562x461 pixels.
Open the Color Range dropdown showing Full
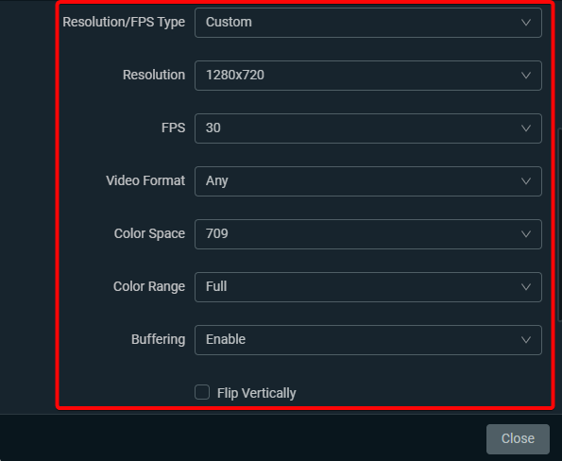[x=368, y=287]
